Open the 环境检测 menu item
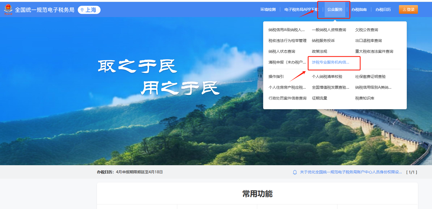The image size is (432, 209). coord(268,9)
